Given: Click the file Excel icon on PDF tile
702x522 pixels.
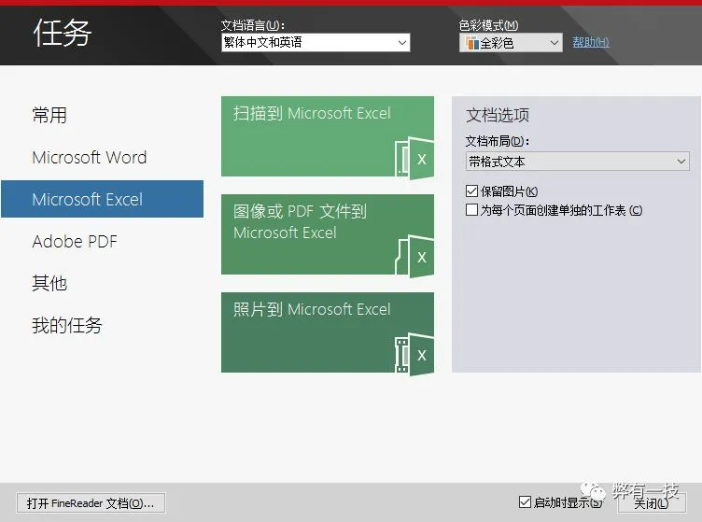Looking at the screenshot, I should [x=414, y=256].
